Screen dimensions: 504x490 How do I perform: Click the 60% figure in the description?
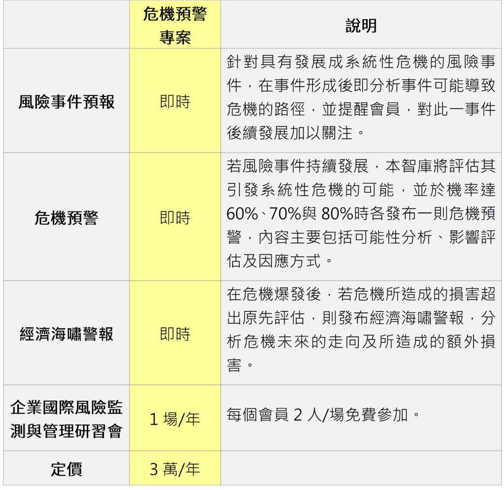pyautogui.click(x=243, y=214)
